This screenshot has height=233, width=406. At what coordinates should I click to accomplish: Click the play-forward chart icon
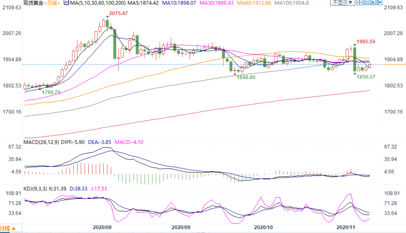[373, 2]
